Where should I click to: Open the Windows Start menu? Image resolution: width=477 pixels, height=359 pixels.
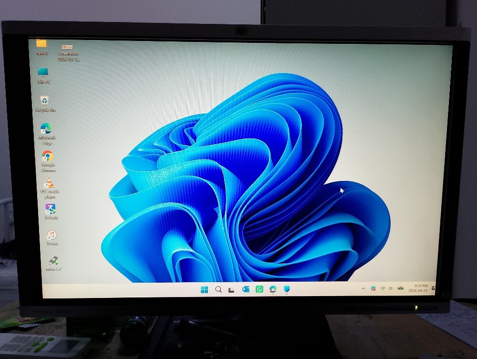coord(205,290)
